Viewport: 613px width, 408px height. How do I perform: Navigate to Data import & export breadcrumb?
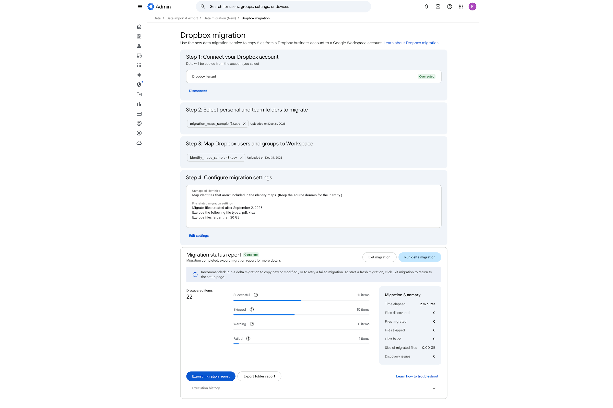pos(182,18)
